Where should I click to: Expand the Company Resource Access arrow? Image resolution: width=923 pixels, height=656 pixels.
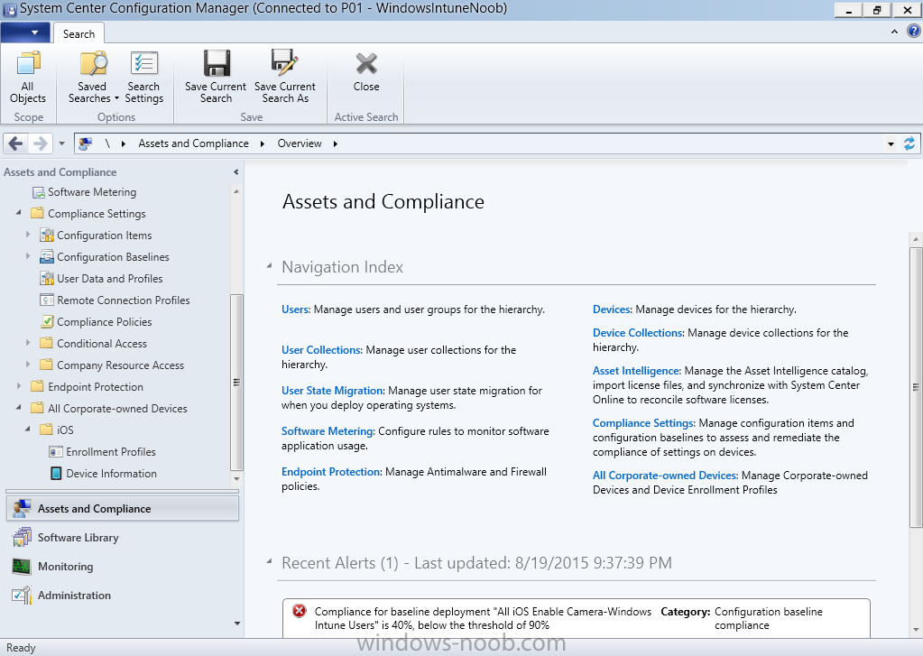(28, 365)
